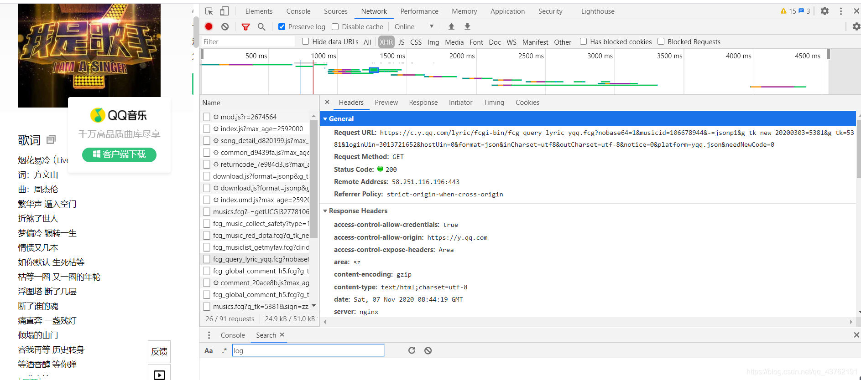
Task: Open the drawer three-dot menu
Action: pyautogui.click(x=209, y=335)
